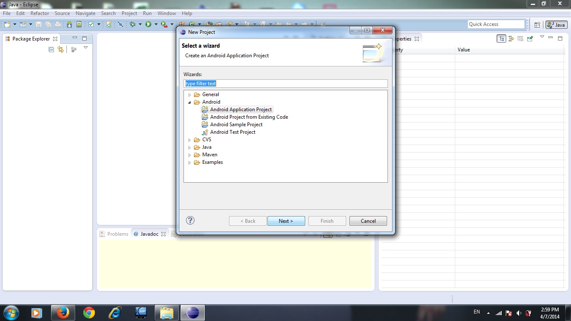Open the Android Virtual Device Manager icon
This screenshot has height=321, width=571.
[79, 24]
